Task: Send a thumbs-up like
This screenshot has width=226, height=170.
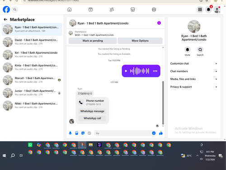Action: click(161, 133)
